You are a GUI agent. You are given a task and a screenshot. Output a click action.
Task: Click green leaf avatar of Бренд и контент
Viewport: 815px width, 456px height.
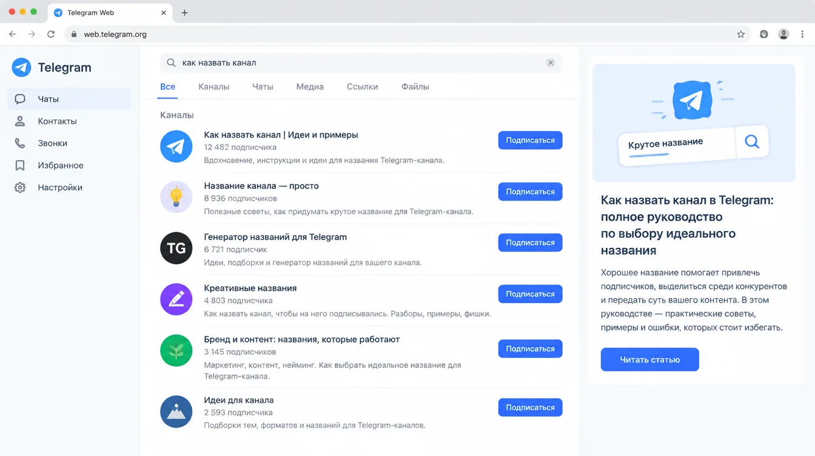176,350
